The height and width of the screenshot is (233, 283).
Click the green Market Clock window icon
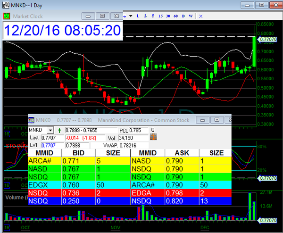[7, 16]
